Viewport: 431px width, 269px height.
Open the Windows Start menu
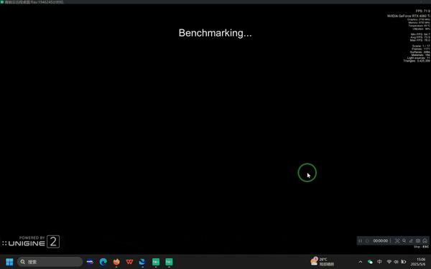pyautogui.click(x=9, y=262)
